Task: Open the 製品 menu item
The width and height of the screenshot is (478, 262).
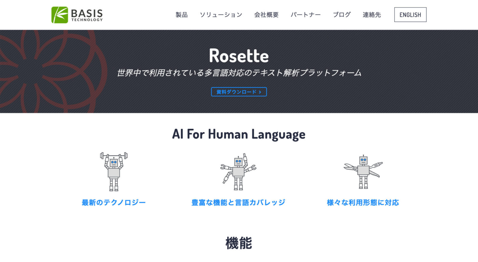Action: (181, 15)
